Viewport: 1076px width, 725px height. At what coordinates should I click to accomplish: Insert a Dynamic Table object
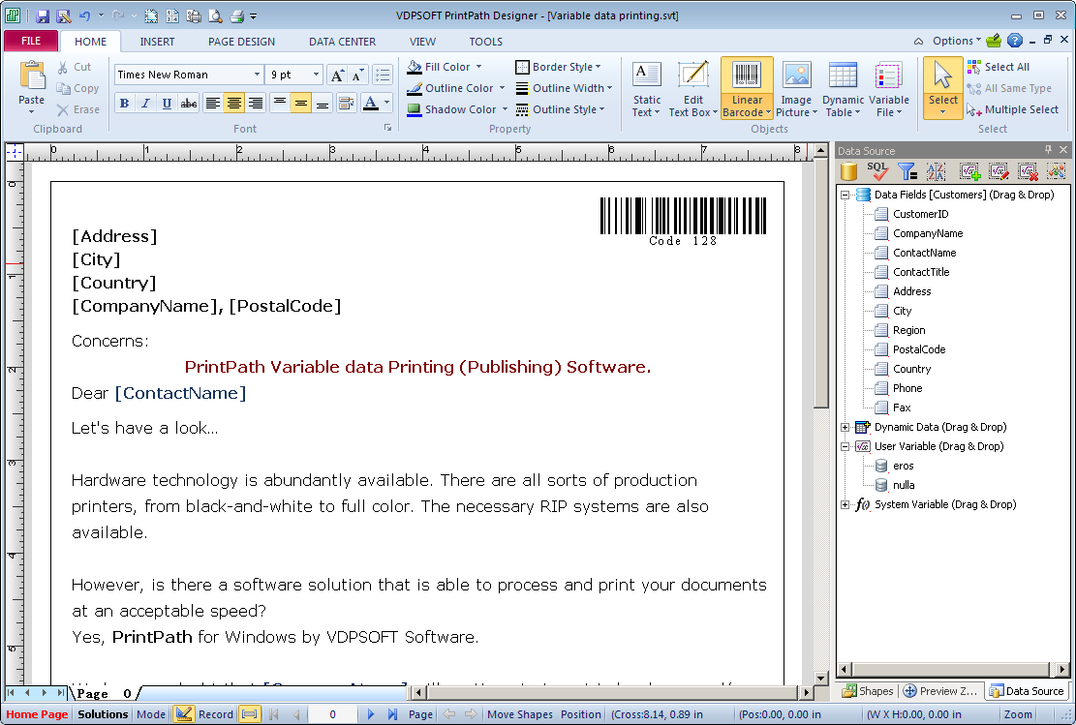tap(843, 89)
